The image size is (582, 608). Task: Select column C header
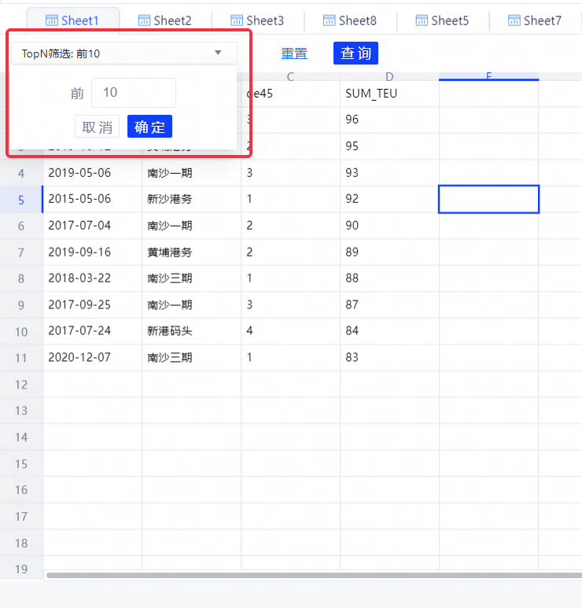point(290,76)
